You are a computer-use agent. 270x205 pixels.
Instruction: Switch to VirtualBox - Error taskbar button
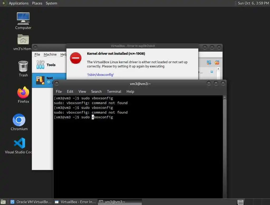[x=75, y=202]
